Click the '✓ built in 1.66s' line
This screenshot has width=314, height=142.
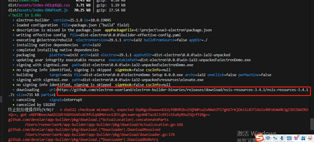coord(25,15)
